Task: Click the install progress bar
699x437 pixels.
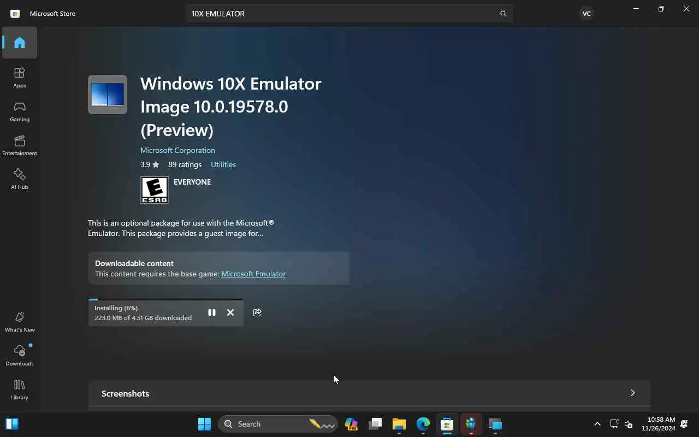Action: click(x=166, y=300)
